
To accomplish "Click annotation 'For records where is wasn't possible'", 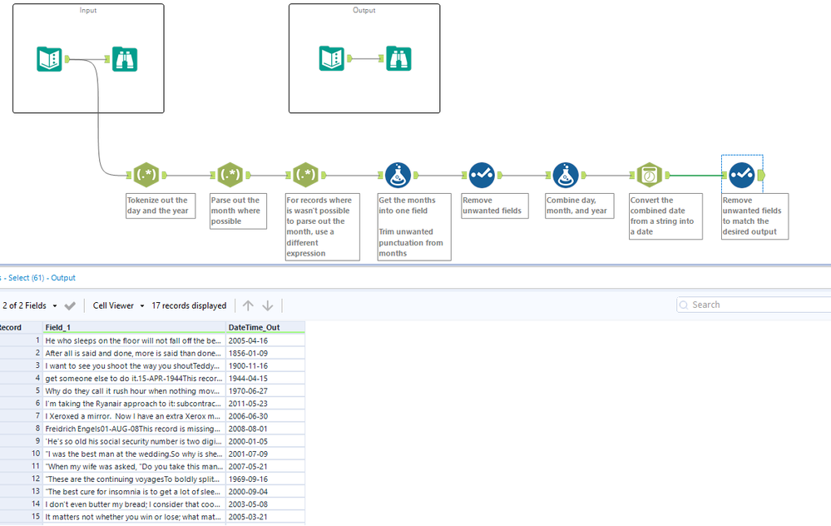I will click(322, 227).
